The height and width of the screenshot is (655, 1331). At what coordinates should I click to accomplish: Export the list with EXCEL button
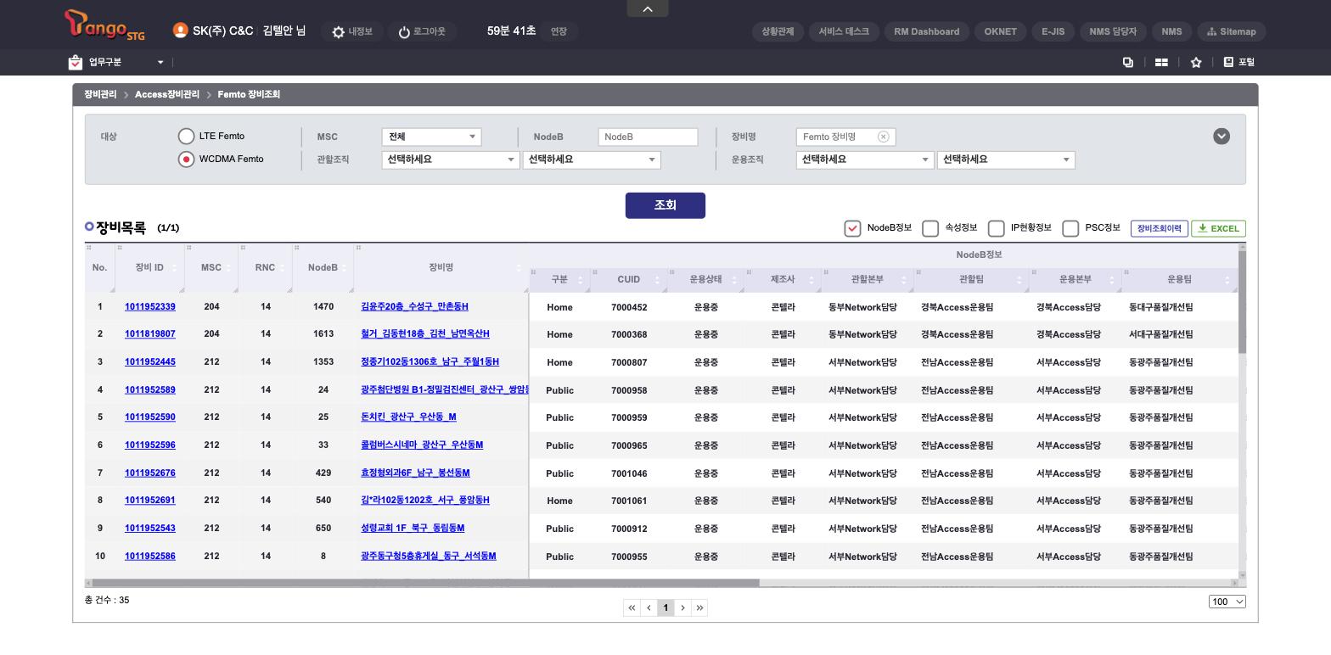tap(1218, 228)
